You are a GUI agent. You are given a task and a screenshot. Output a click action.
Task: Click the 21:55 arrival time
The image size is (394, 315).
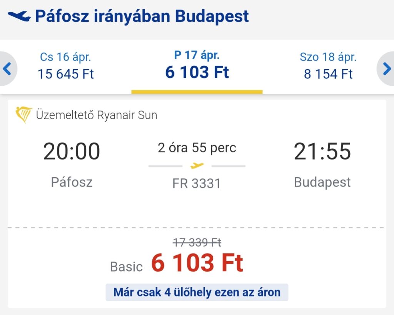322,151
